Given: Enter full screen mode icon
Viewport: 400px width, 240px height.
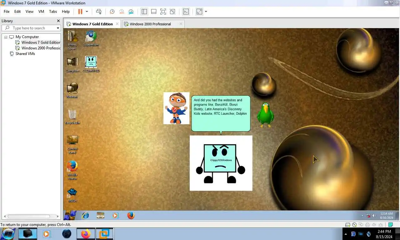Looking at the screenshot, I should point(163,12).
